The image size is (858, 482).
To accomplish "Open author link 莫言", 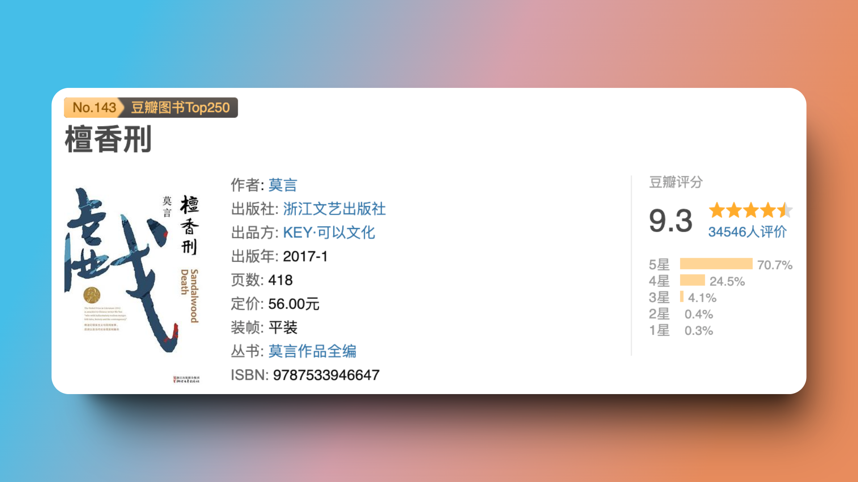I will tap(282, 185).
